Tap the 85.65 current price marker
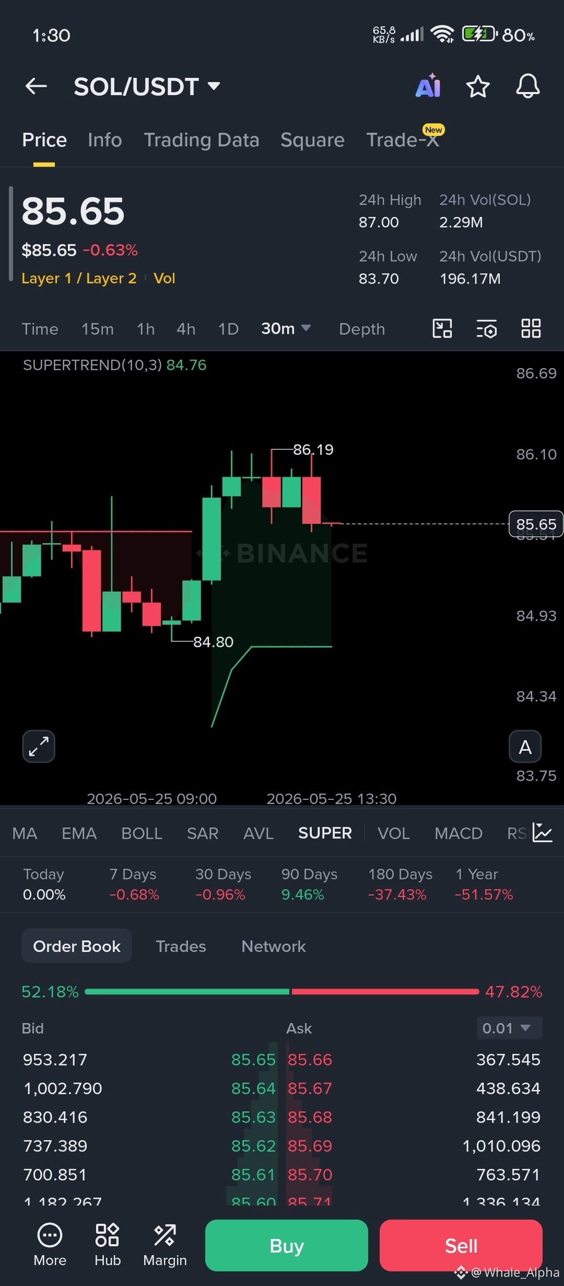The image size is (564, 1286). pos(536,524)
